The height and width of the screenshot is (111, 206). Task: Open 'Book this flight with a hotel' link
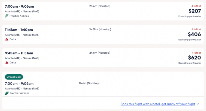click(158, 104)
